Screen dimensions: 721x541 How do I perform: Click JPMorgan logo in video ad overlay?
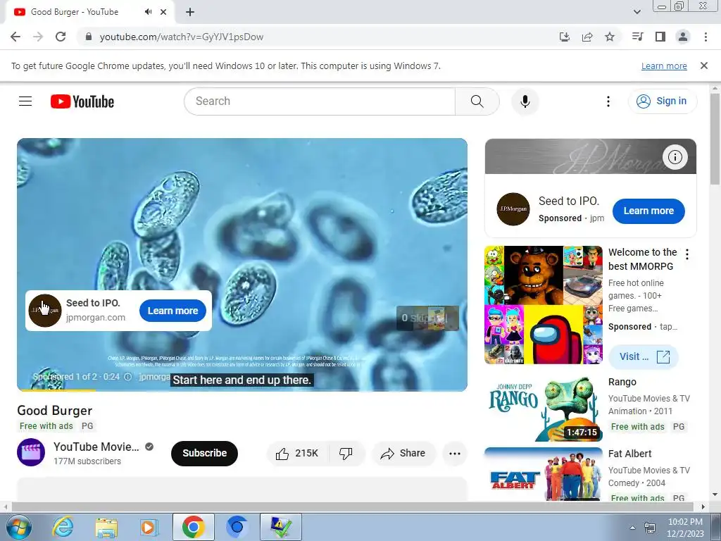click(x=45, y=311)
